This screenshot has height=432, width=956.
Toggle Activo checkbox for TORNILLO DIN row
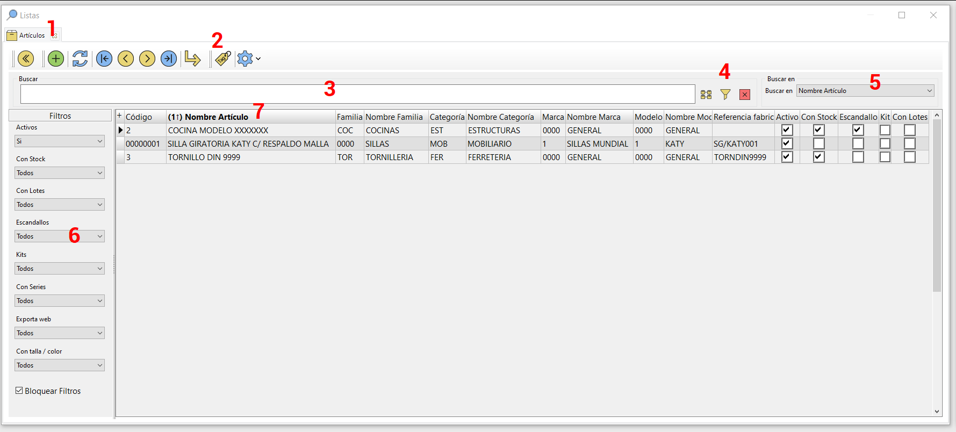787,157
